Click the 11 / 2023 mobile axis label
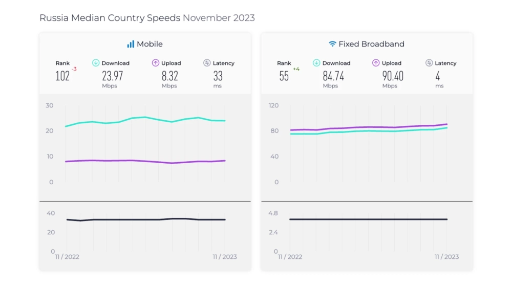512x288 pixels. click(x=225, y=257)
